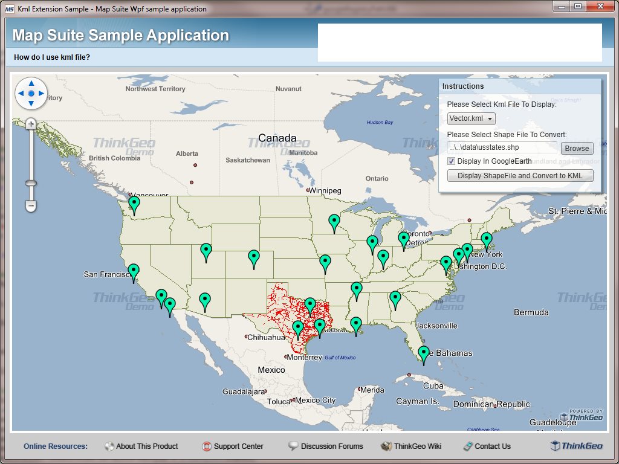The height and width of the screenshot is (464, 619).
Task: Click the Discussion Forums speech bubble icon
Action: (294, 446)
